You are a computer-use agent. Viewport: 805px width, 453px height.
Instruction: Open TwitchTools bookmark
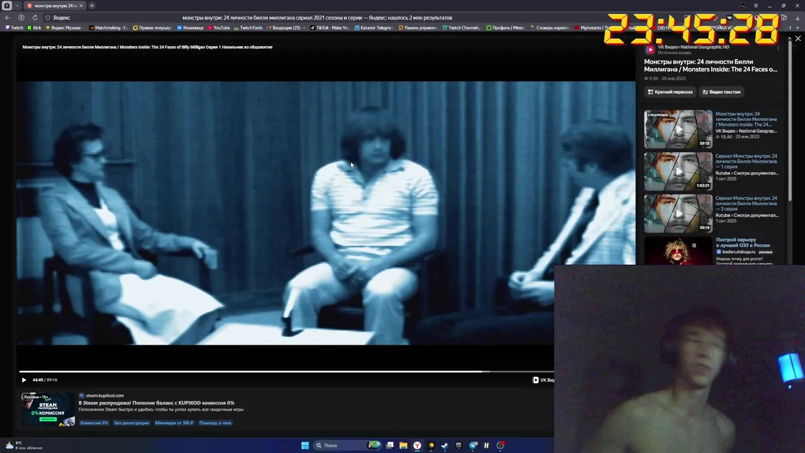tap(248, 28)
